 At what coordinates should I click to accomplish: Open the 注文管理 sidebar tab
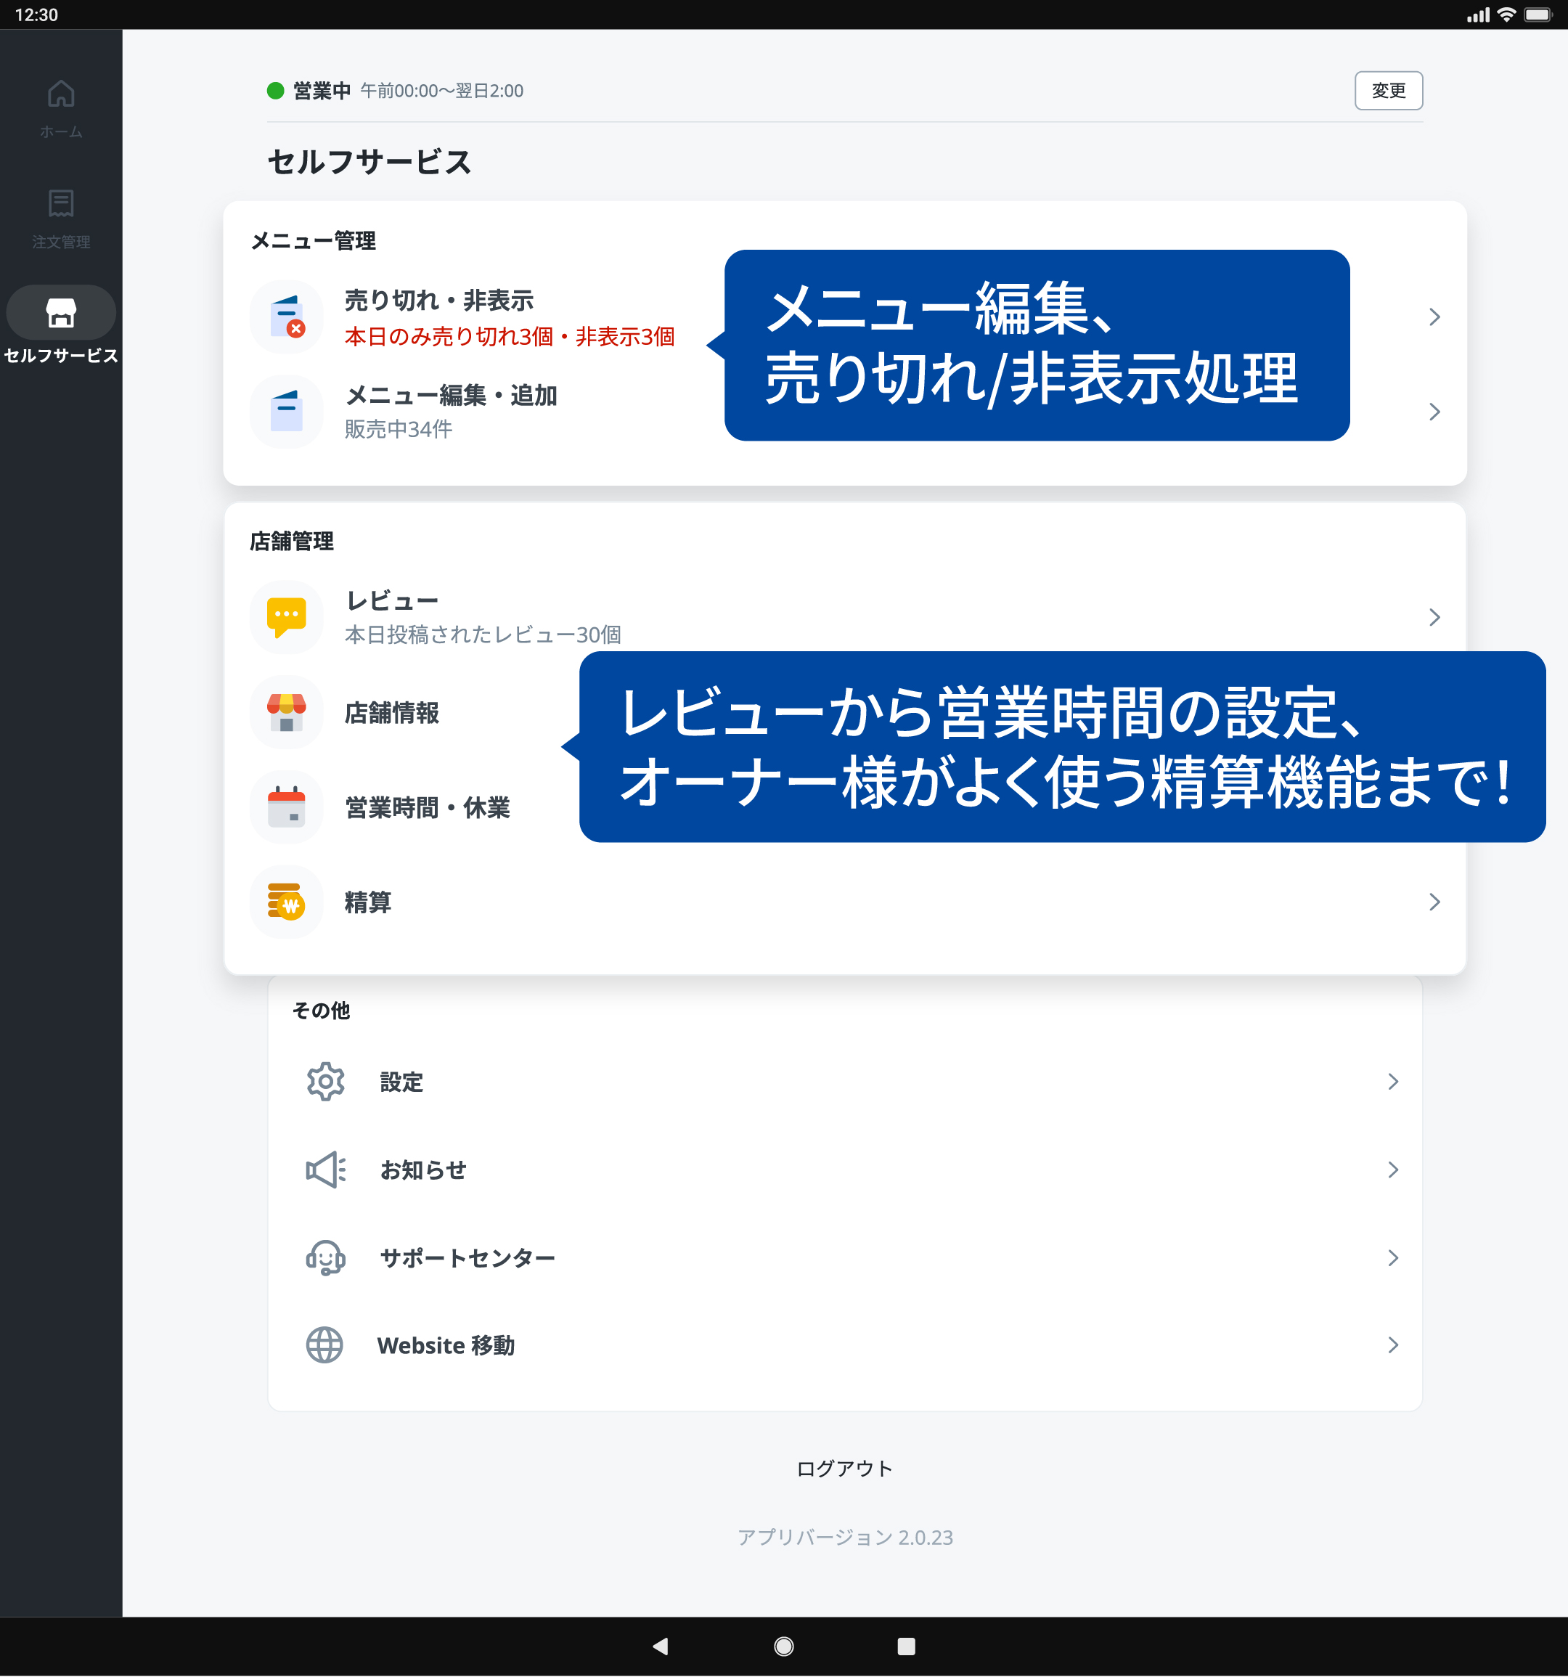coord(61,219)
